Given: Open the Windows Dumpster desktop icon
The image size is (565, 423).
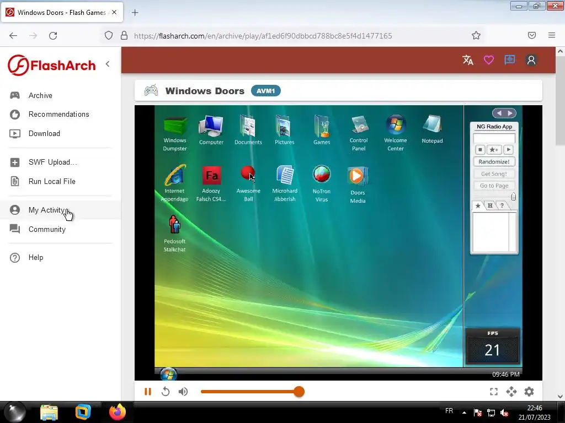Looking at the screenshot, I should pos(175,133).
